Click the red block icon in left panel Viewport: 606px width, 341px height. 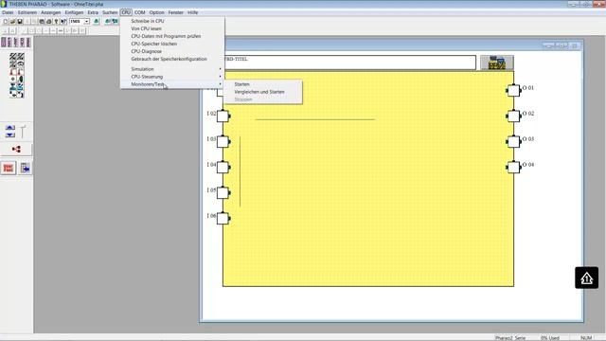point(9,169)
